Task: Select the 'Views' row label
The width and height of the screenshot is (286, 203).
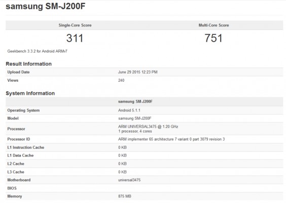Action: pos(13,80)
